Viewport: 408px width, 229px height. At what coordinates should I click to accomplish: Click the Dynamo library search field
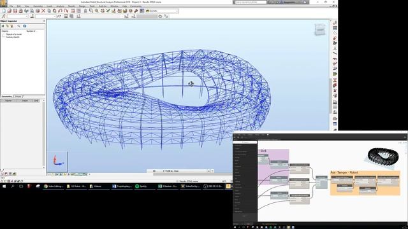point(245,142)
